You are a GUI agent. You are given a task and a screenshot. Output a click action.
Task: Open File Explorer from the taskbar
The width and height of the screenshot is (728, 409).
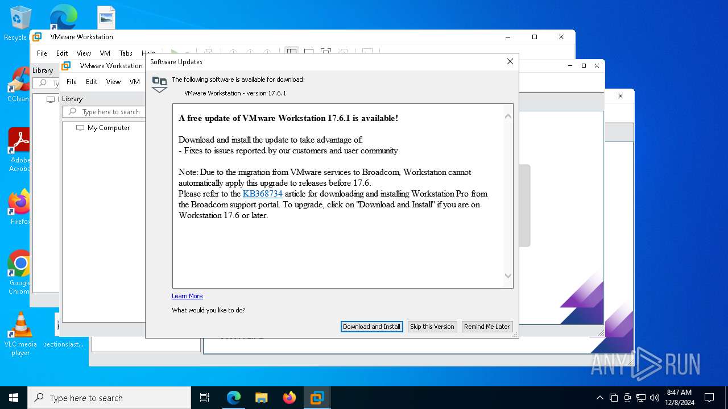pyautogui.click(x=262, y=398)
